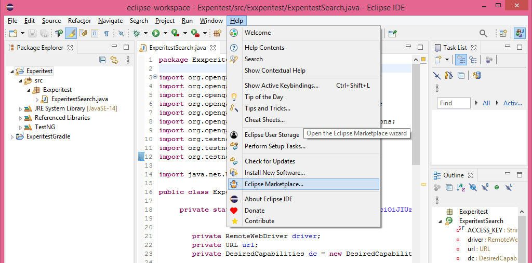Open the File menu
Viewport: 532px width, 263px height.
12,21
